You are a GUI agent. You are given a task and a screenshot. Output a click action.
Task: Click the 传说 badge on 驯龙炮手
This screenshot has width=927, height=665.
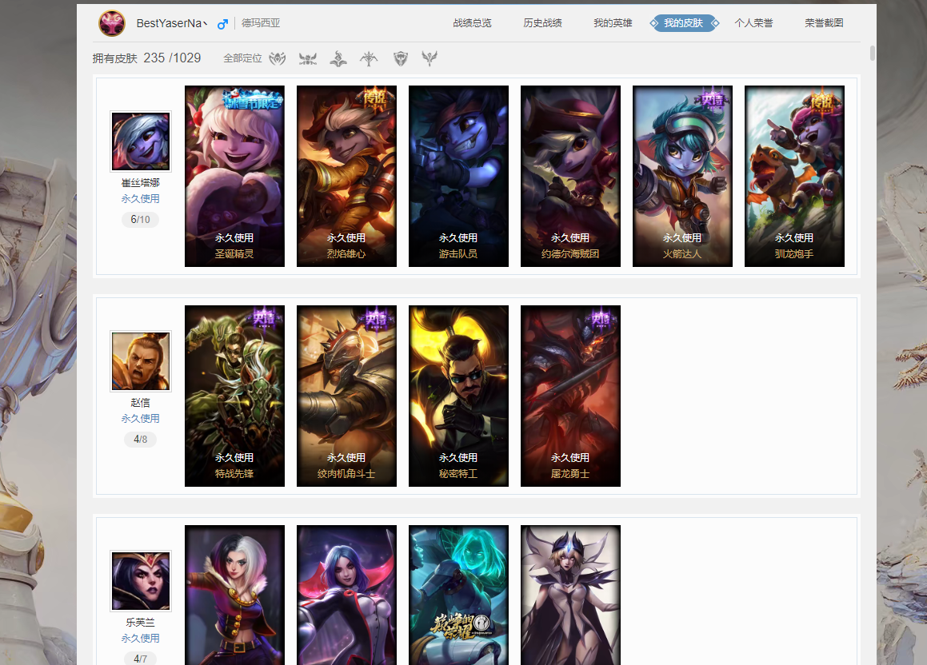[823, 99]
